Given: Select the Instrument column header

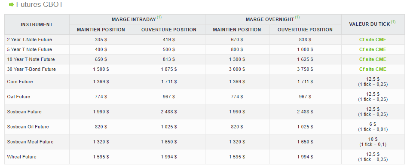Looking at the screenshot, I should point(37,24).
